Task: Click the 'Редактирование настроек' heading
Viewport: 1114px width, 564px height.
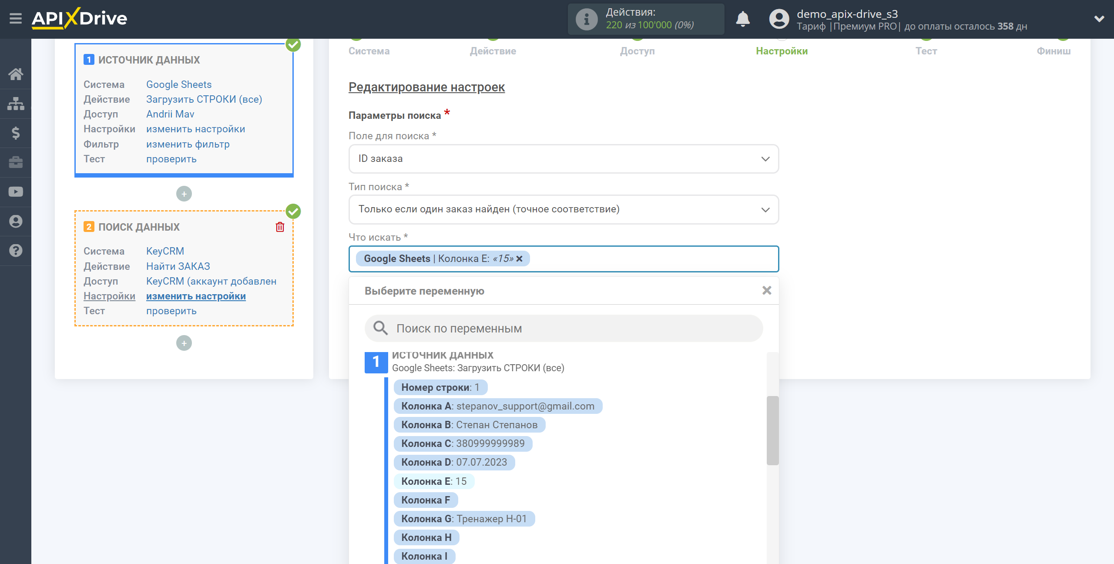Action: tap(426, 87)
